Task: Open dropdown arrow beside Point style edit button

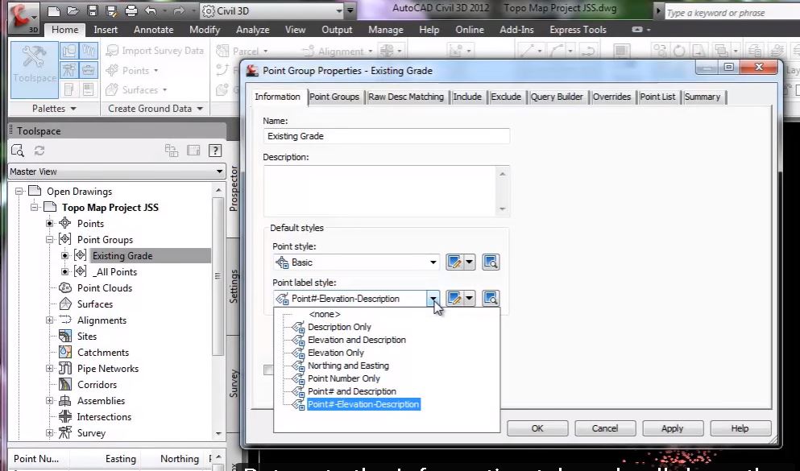Action: point(469,262)
